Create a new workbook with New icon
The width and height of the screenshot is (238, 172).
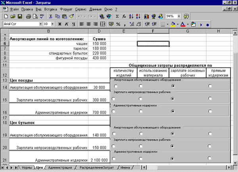[x=6, y=16]
